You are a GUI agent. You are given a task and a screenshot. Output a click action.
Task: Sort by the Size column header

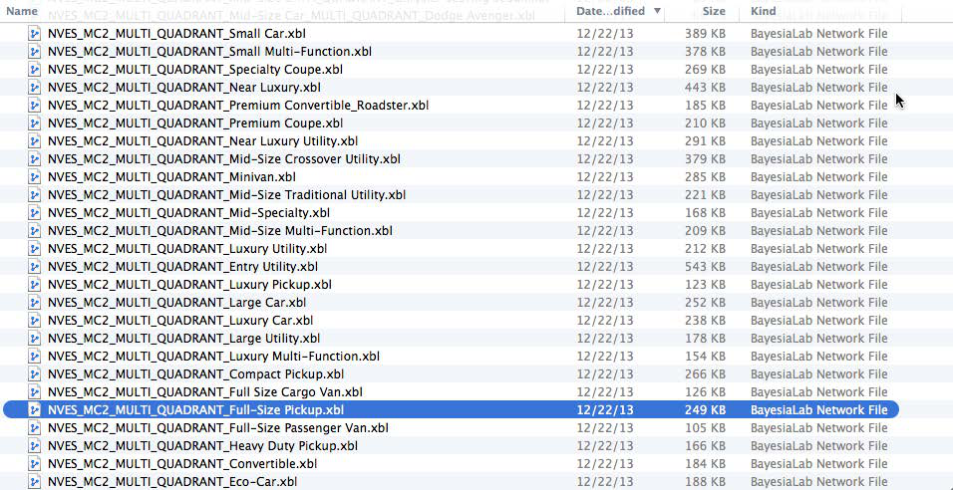coord(713,11)
